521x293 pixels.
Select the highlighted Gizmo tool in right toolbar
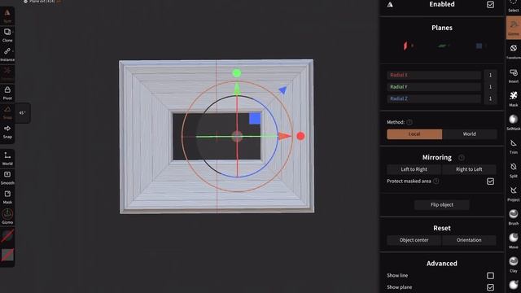point(514,28)
